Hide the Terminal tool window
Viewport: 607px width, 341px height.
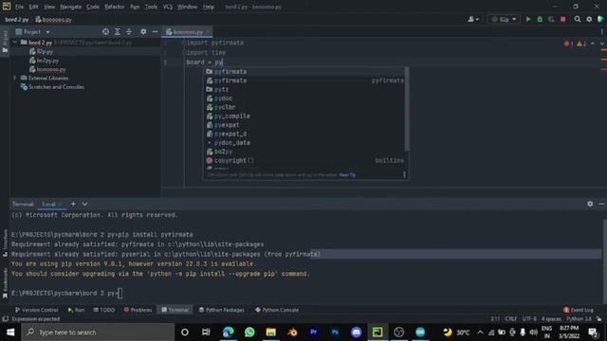click(601, 204)
